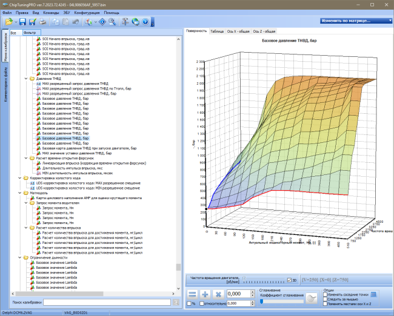
Task: Select Базовая карта давления ТНВД при запуске
Action: click(89, 148)
